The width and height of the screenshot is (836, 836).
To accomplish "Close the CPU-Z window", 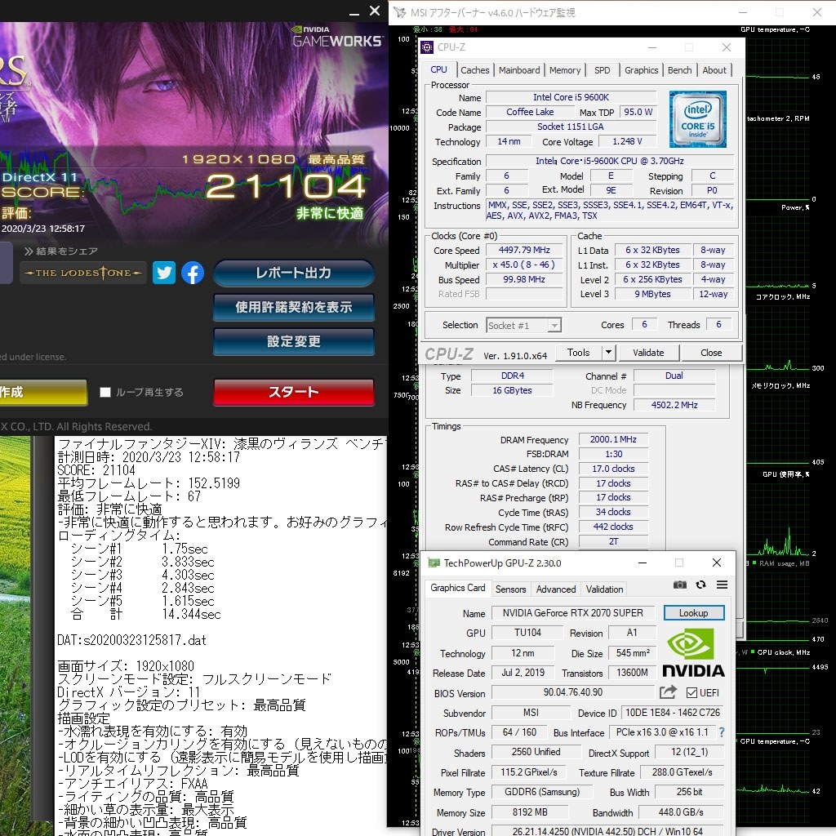I will (726, 47).
